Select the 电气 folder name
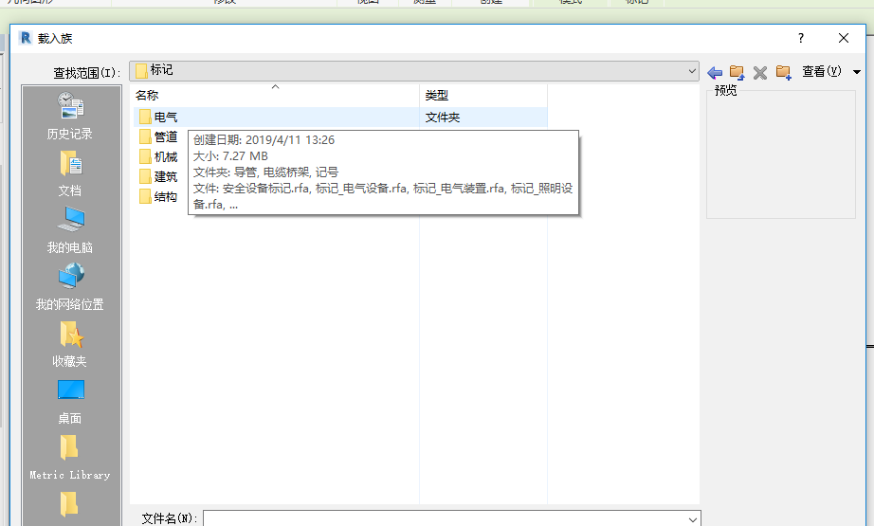Viewport: 874px width, 526px height. tap(166, 117)
